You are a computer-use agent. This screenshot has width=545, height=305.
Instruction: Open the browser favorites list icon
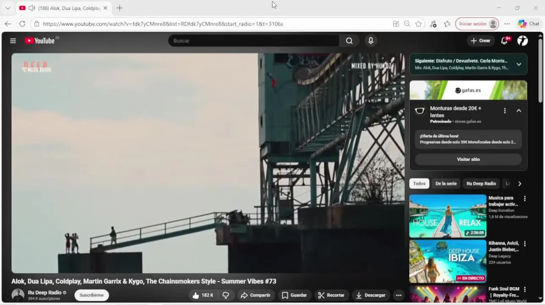tap(447, 24)
